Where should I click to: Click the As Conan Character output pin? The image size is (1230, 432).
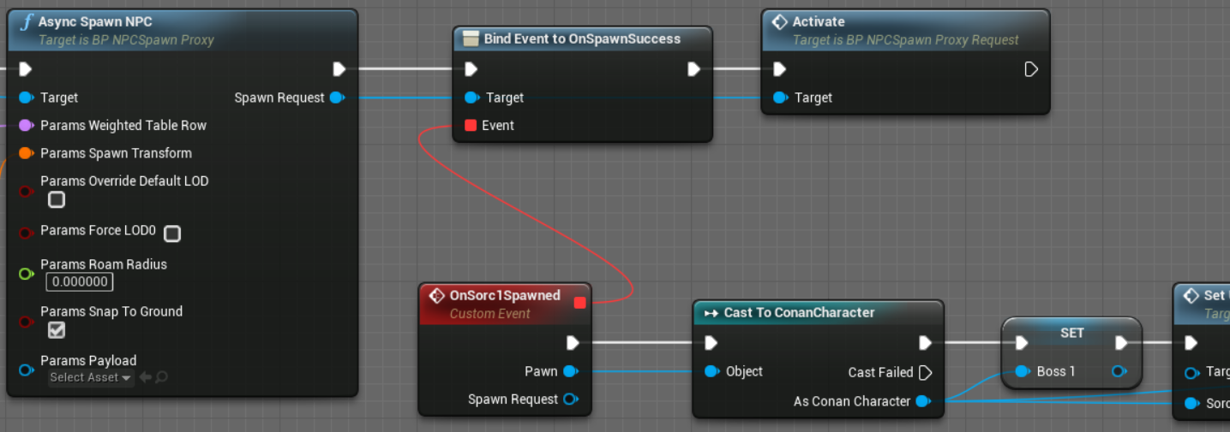[x=922, y=401]
